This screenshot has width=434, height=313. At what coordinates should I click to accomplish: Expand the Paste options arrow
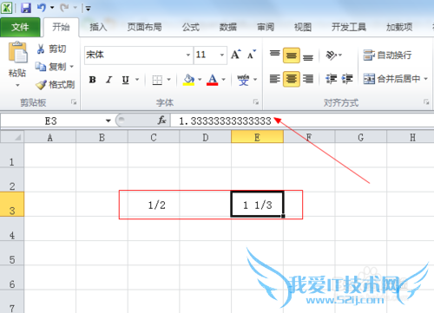(17, 85)
